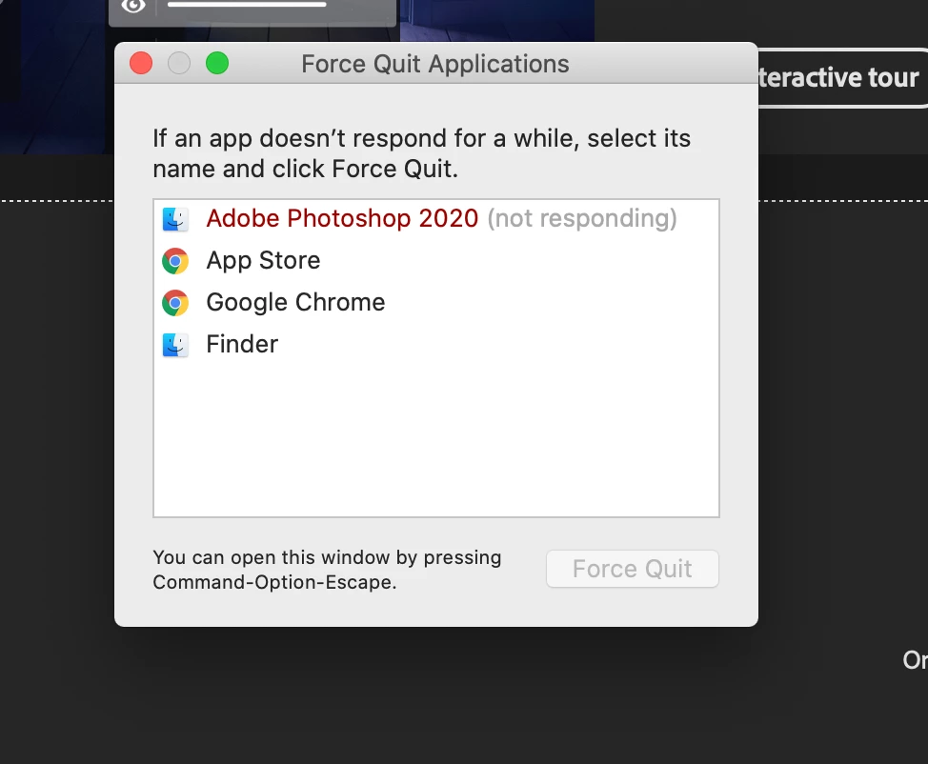Click the slider bar next to eye icon
928x764 pixels.
[x=247, y=4]
